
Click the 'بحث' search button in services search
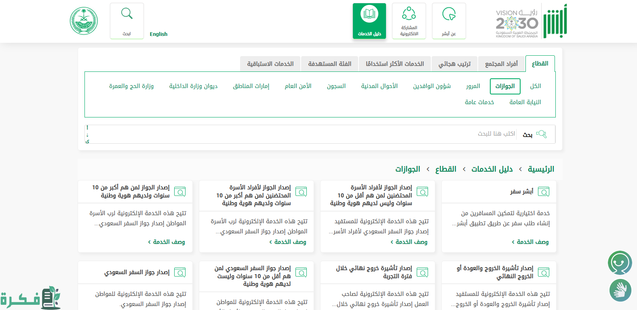[534, 134]
